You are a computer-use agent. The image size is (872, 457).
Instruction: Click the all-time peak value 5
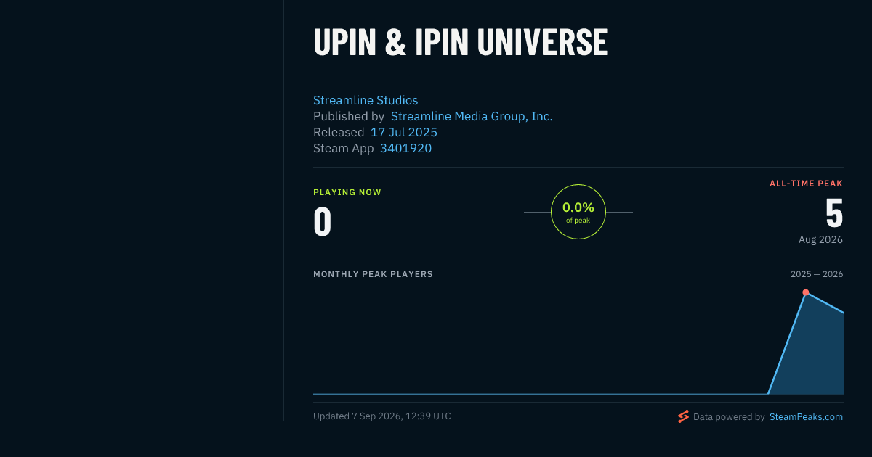[x=834, y=214]
